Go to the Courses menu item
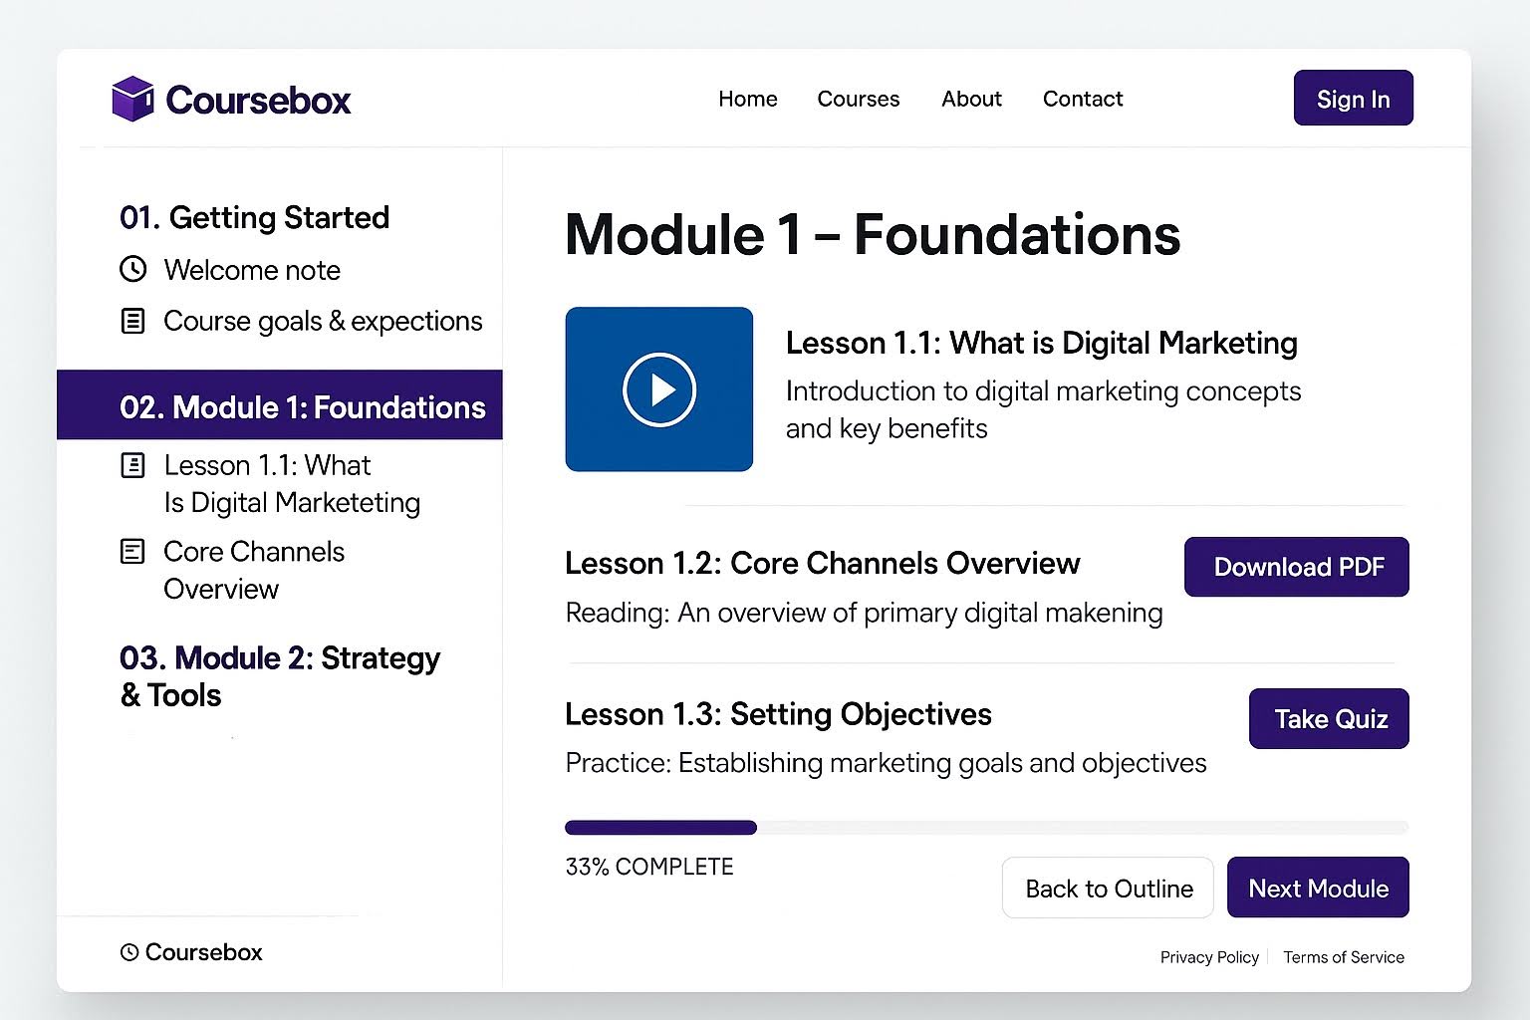 [x=858, y=99]
